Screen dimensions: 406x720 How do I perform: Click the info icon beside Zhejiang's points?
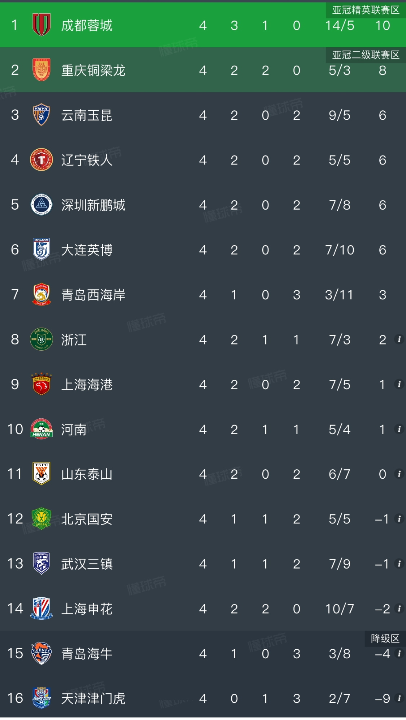399,339
